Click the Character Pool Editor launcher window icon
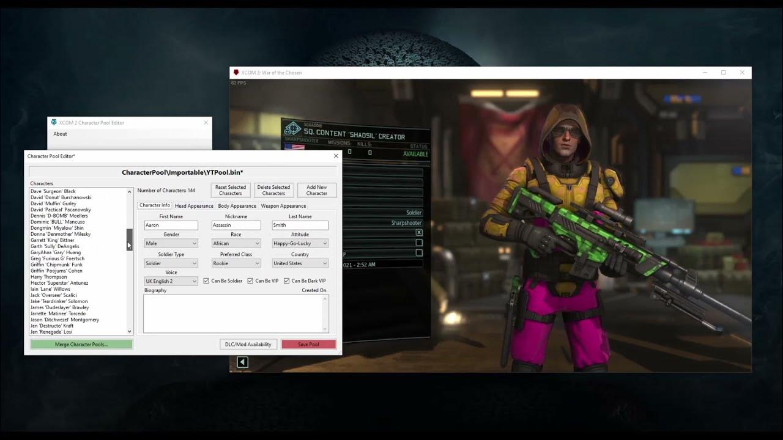The height and width of the screenshot is (440, 783). click(54, 122)
